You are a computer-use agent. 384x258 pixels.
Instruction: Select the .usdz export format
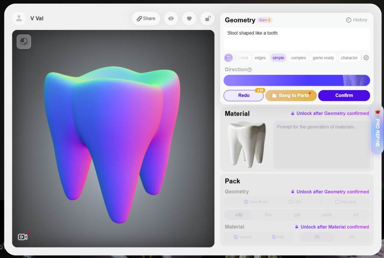326,214
